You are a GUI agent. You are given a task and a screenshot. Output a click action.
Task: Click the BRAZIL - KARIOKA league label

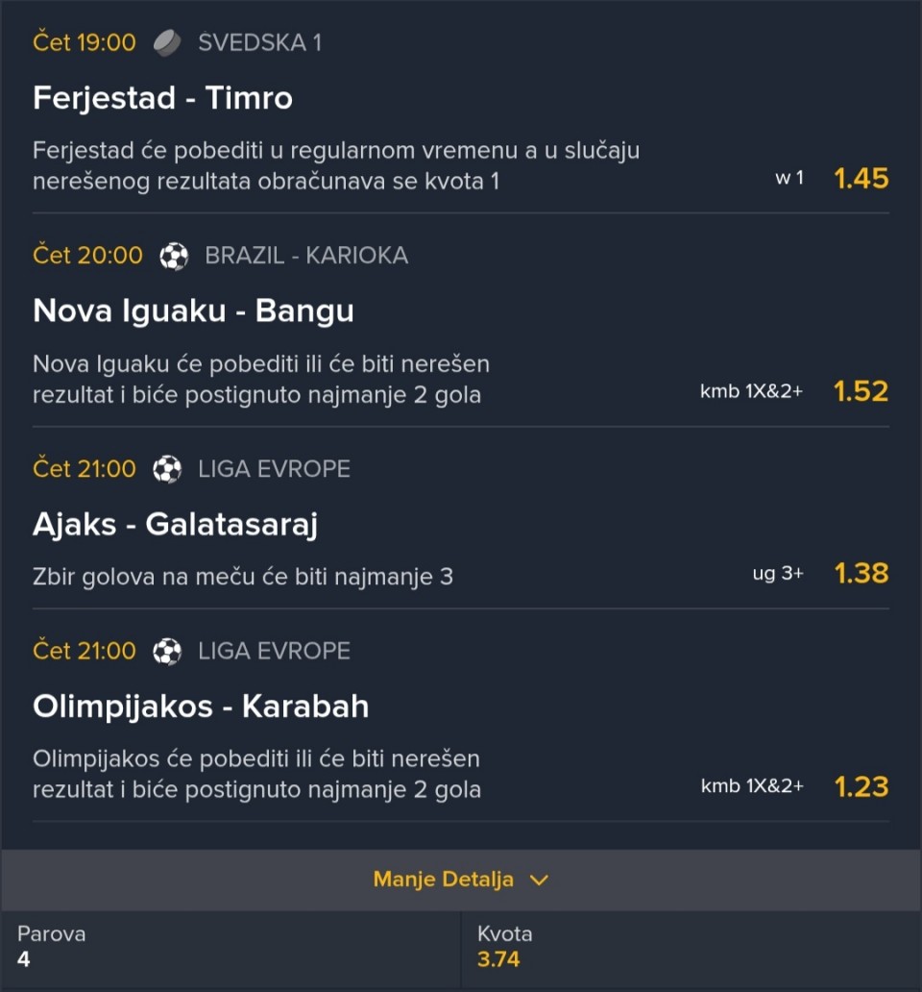[306, 256]
